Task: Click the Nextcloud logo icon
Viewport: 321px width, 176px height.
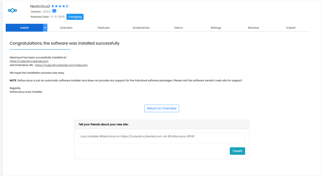Action: [x=13, y=10]
